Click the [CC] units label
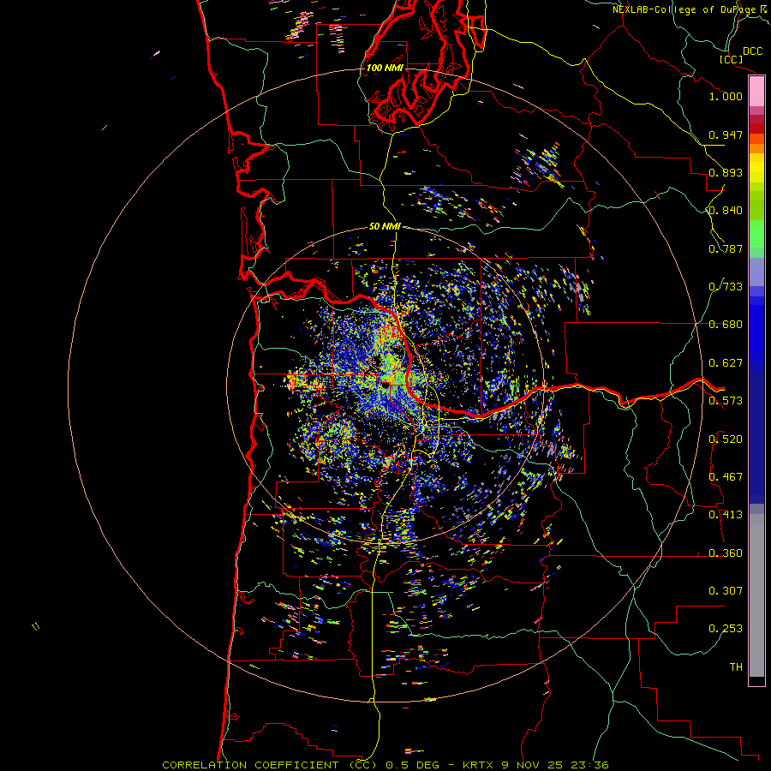Screen dimensions: 771x771 (732, 59)
